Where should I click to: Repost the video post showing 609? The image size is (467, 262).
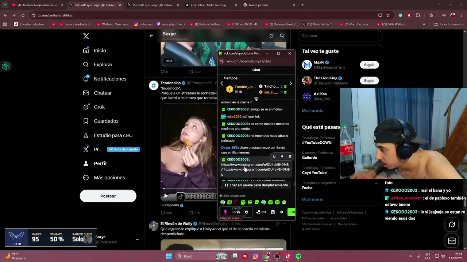194,72
